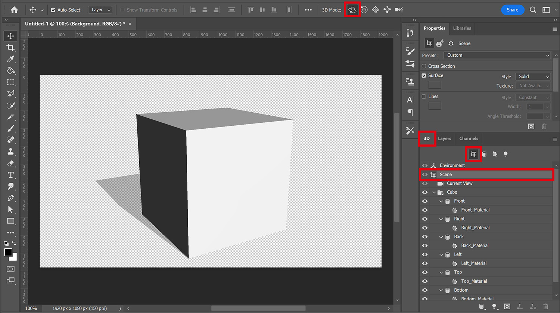Viewport: 560px width, 313px height.
Task: Select the Clone Stamp tool
Action: click(x=10, y=151)
